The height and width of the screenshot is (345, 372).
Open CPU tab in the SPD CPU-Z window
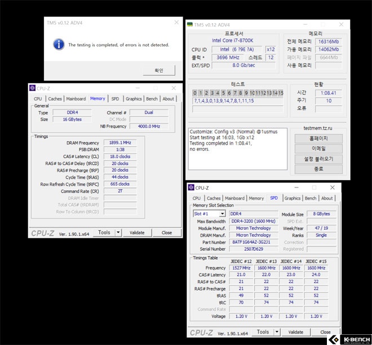click(x=197, y=198)
